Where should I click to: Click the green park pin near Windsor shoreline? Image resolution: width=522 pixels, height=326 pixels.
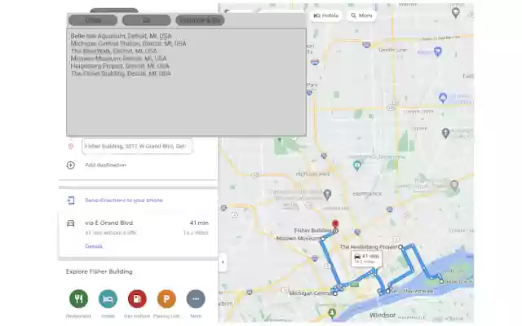332,313
